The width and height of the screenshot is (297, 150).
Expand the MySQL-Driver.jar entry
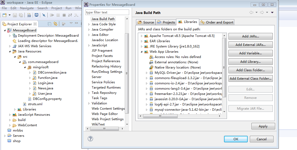coord(147,73)
